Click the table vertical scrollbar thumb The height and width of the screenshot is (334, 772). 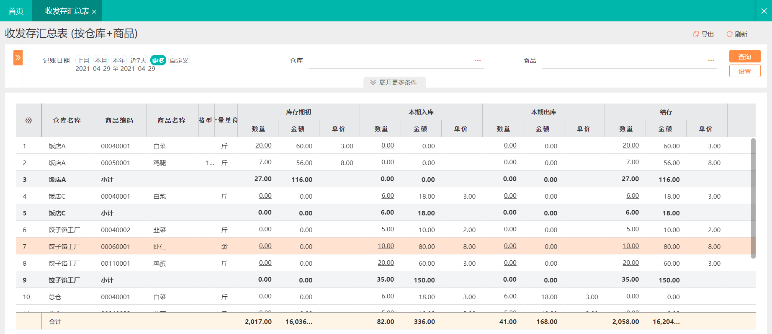click(x=753, y=198)
